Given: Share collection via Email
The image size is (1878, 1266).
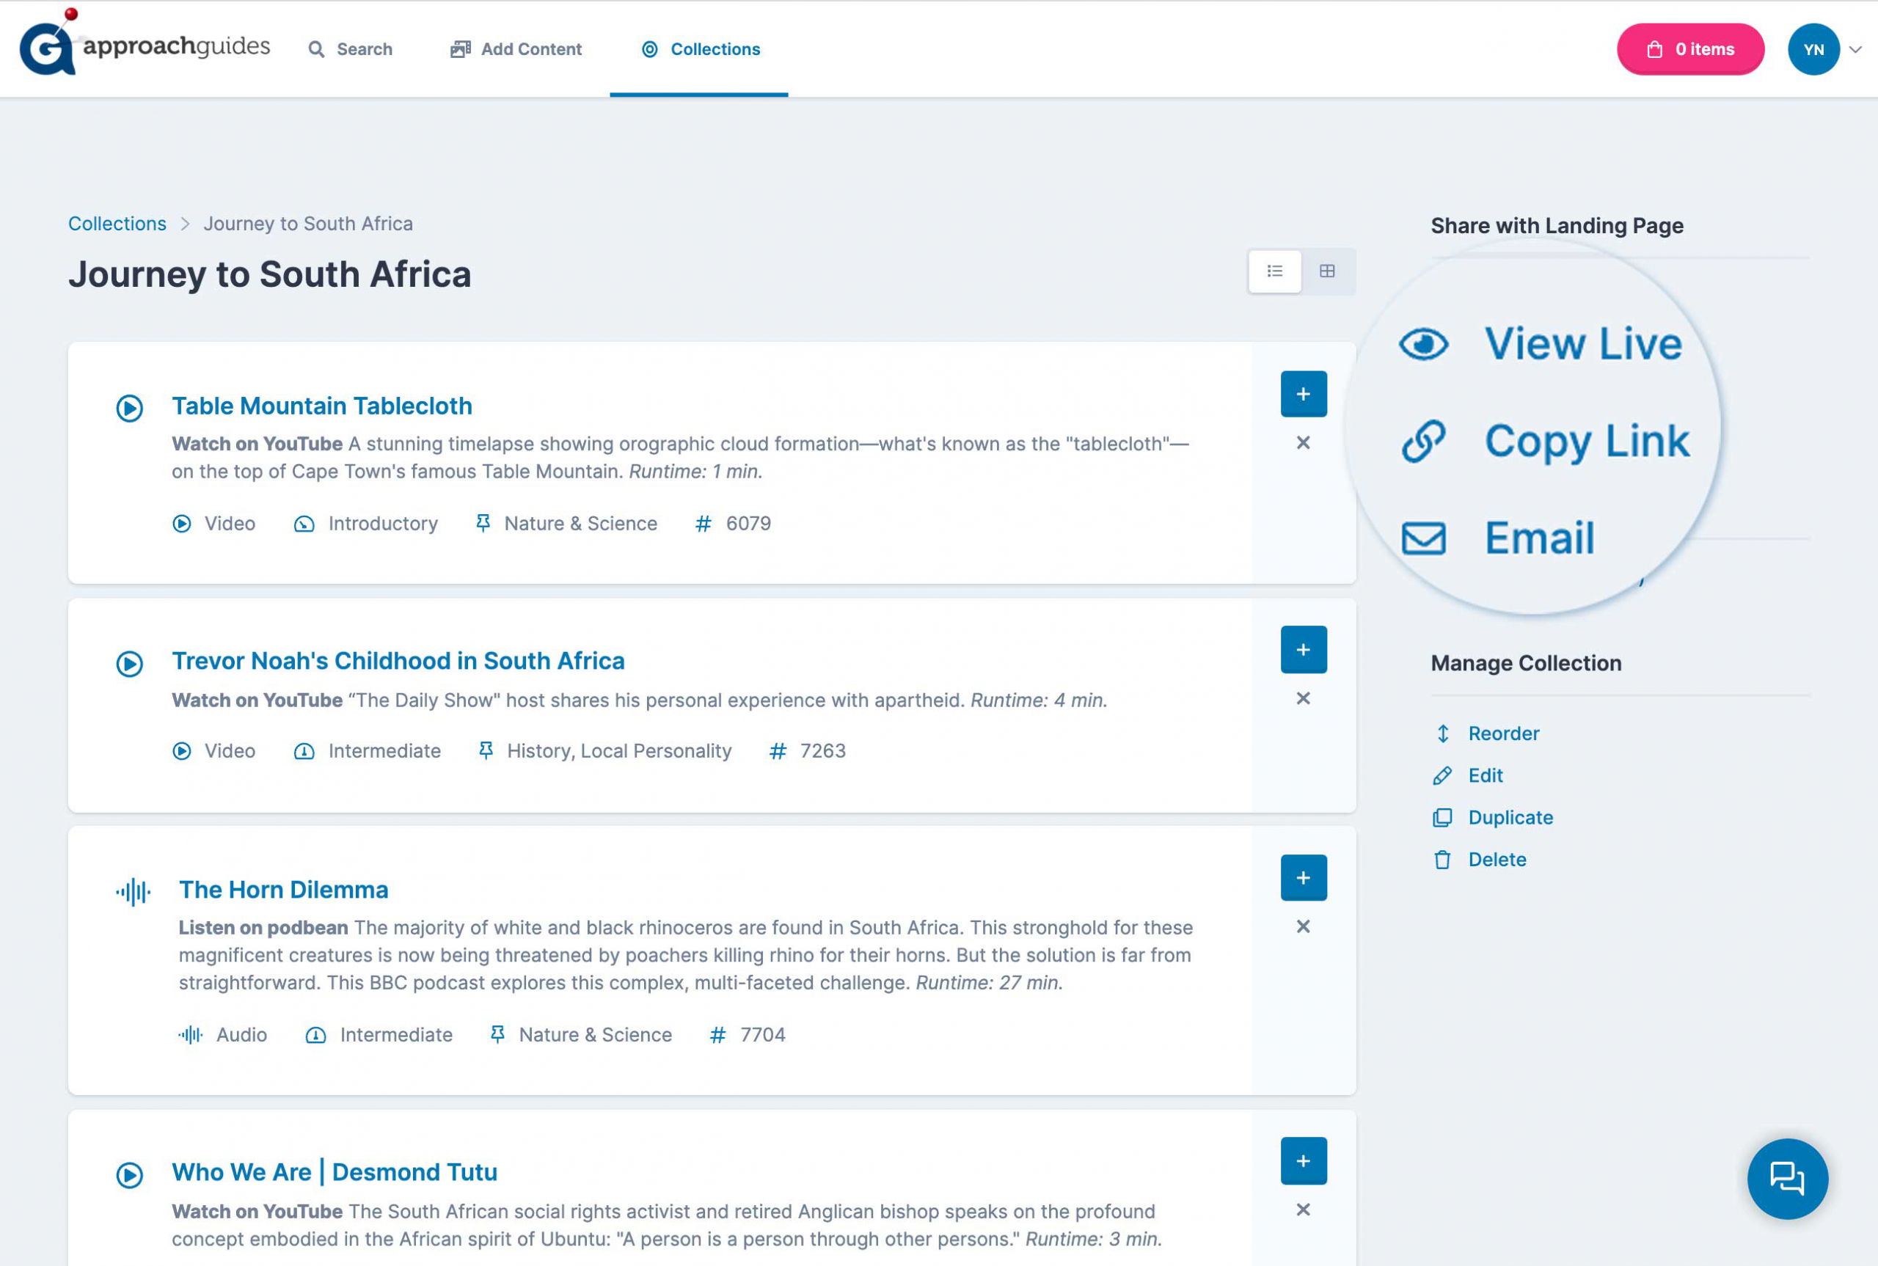Looking at the screenshot, I should click(1540, 538).
